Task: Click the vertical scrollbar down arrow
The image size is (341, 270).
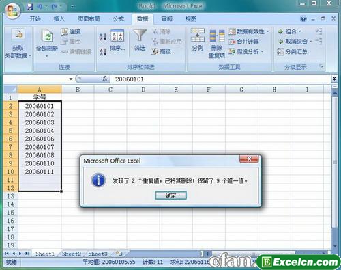Action: click(x=335, y=246)
